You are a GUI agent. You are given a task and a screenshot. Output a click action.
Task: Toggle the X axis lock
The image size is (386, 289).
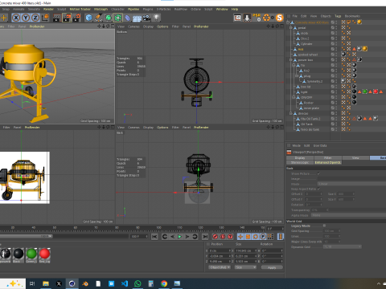click(x=16, y=18)
